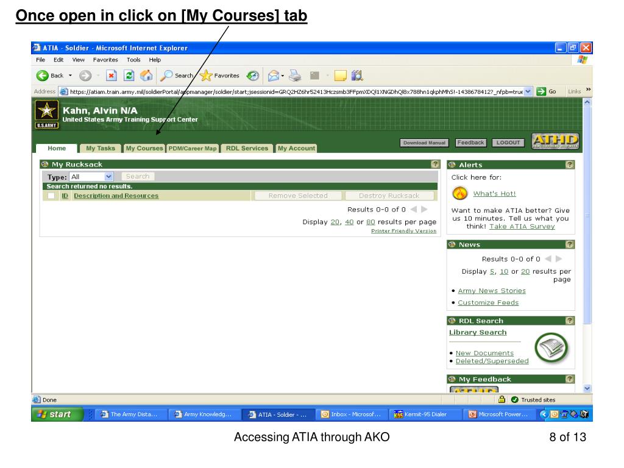The image size is (624, 468).
Task: Click the U.S. Army star logo
Action: tap(46, 114)
